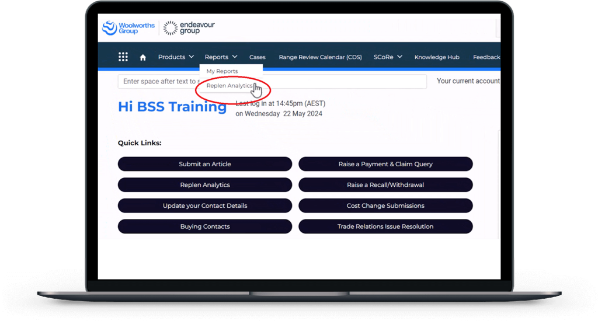Open the Buying Contacts quick link
The image size is (598, 321).
[x=204, y=226]
